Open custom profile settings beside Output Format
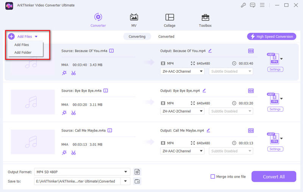This screenshot has width=303, height=192. point(137,172)
